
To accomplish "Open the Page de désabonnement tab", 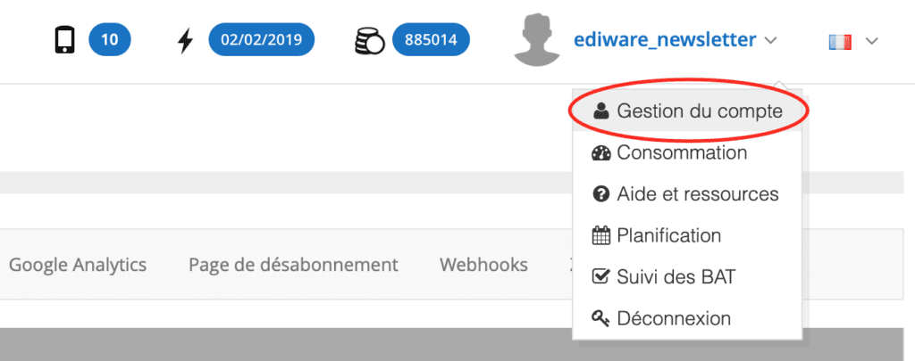I will [293, 265].
